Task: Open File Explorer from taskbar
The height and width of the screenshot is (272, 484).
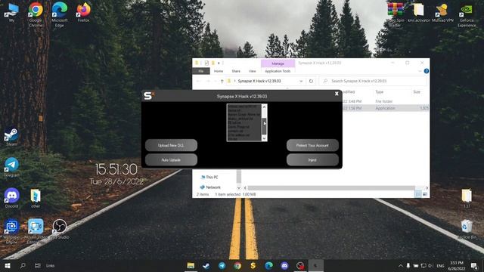Action: (x=191, y=265)
